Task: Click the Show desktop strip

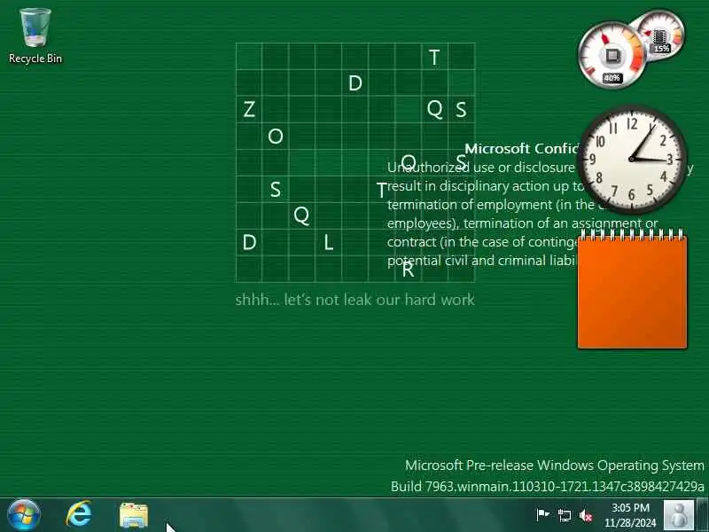Action: click(x=702, y=515)
